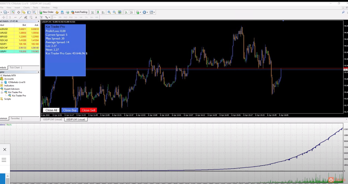Select Expert Advisors in the Navigator tree
348x184 pixels.
tap(12, 89)
